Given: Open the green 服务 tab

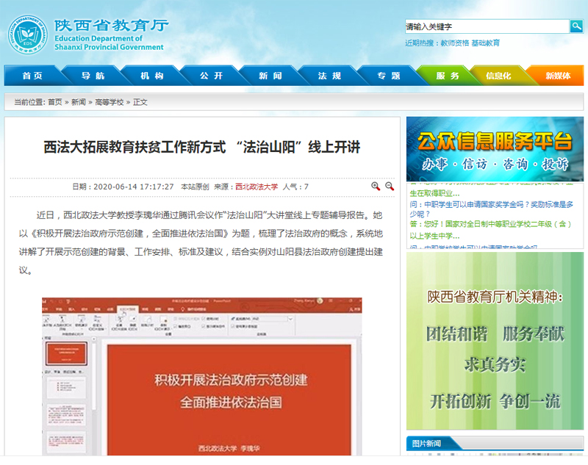Looking at the screenshot, I should point(447,76).
